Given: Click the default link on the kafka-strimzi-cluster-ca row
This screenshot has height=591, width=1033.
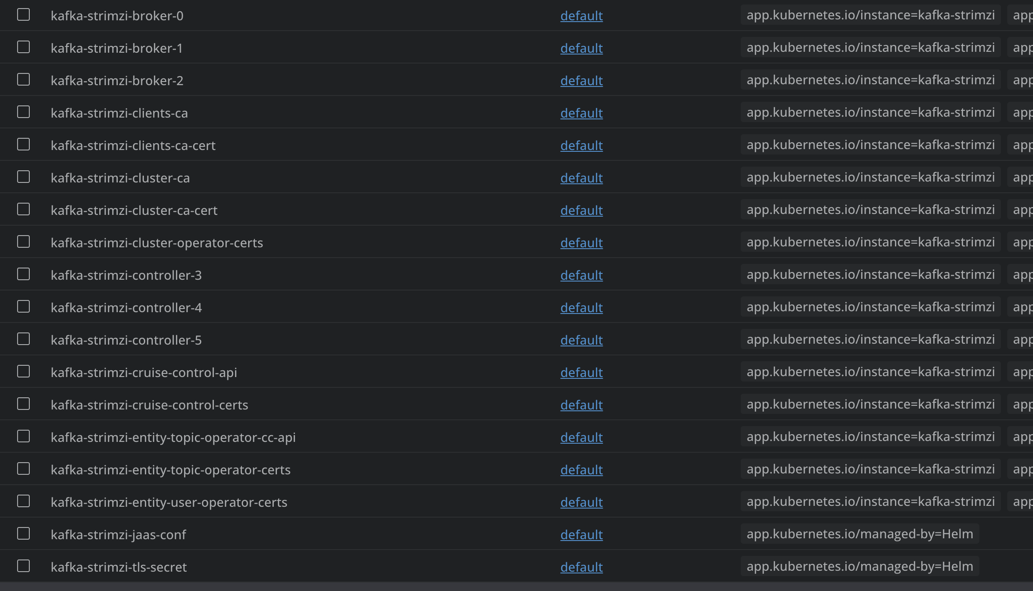Looking at the screenshot, I should [581, 178].
